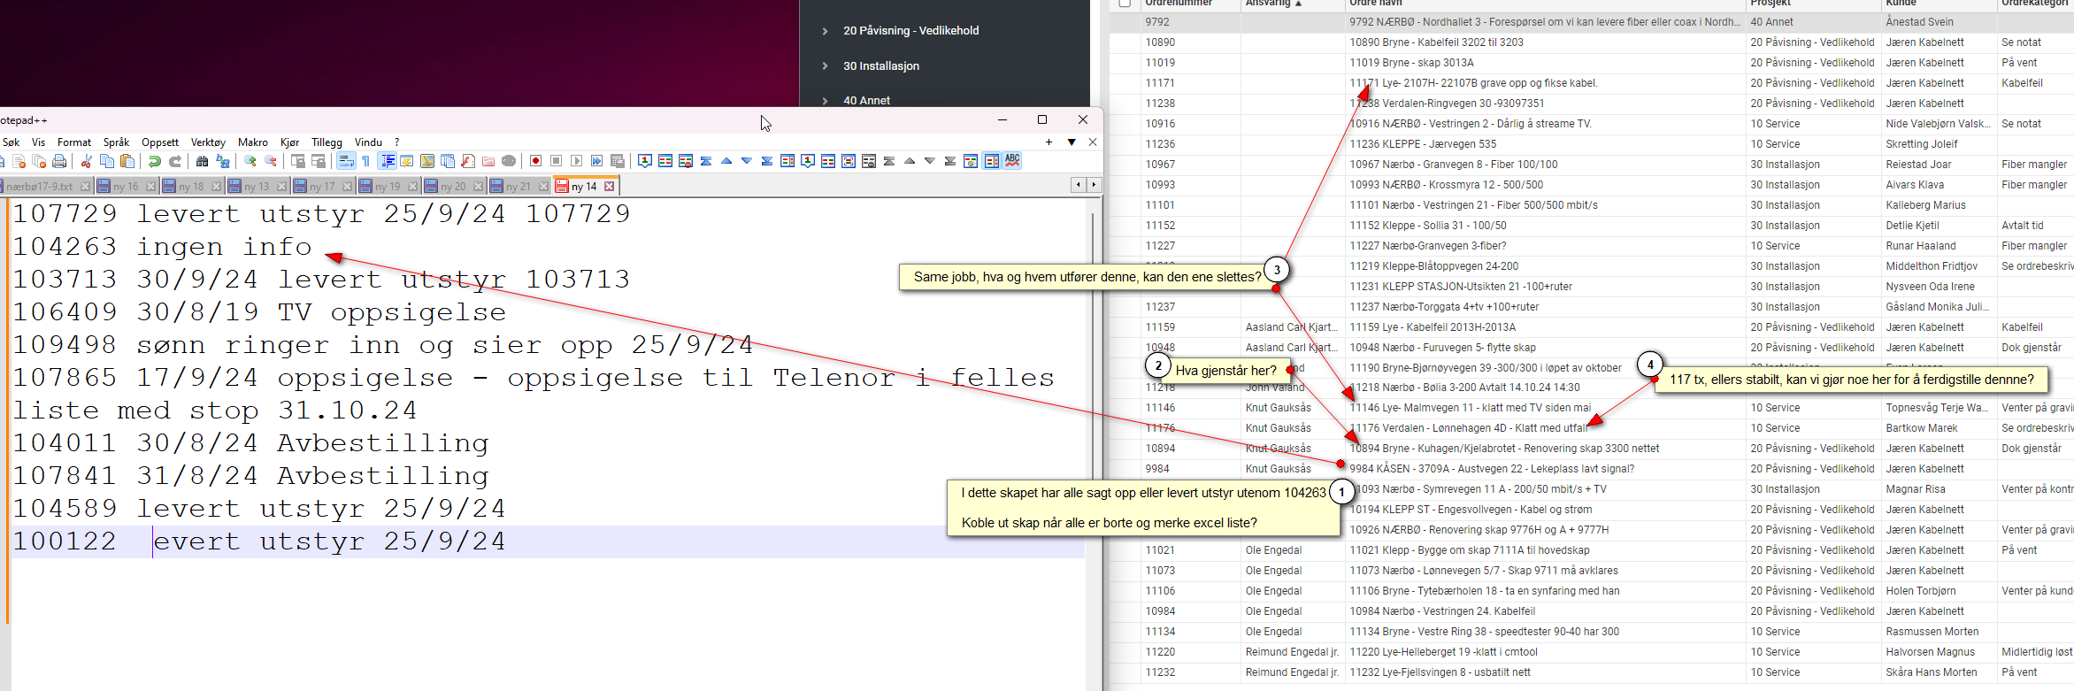Click the stop macro recording icon
2074x691 pixels.
556,161
